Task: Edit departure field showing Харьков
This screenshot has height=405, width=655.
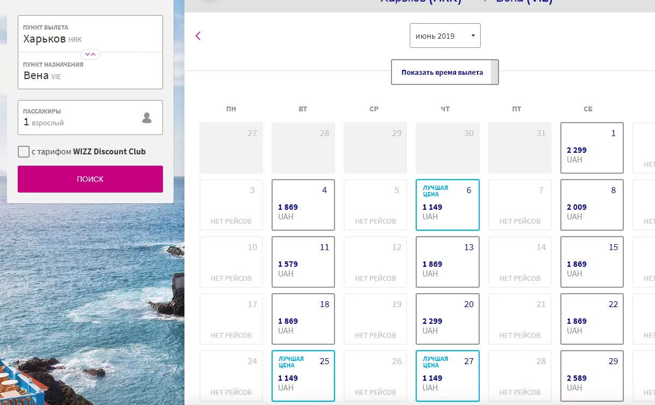Action: click(x=90, y=34)
